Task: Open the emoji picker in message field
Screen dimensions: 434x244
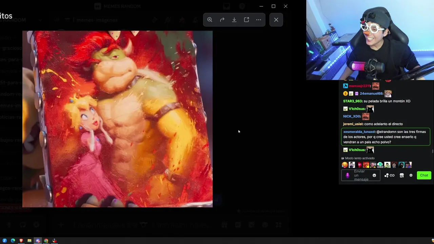Action: (374, 175)
